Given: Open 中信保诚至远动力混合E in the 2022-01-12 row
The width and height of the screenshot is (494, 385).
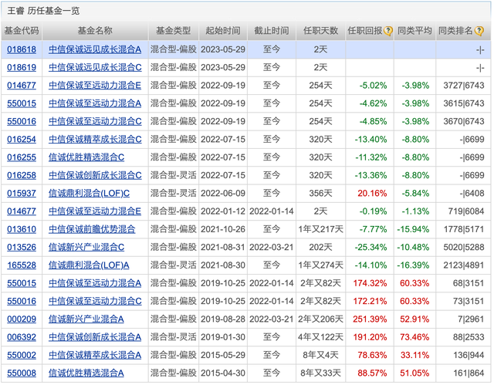Looking at the screenshot, I should [x=95, y=211].
